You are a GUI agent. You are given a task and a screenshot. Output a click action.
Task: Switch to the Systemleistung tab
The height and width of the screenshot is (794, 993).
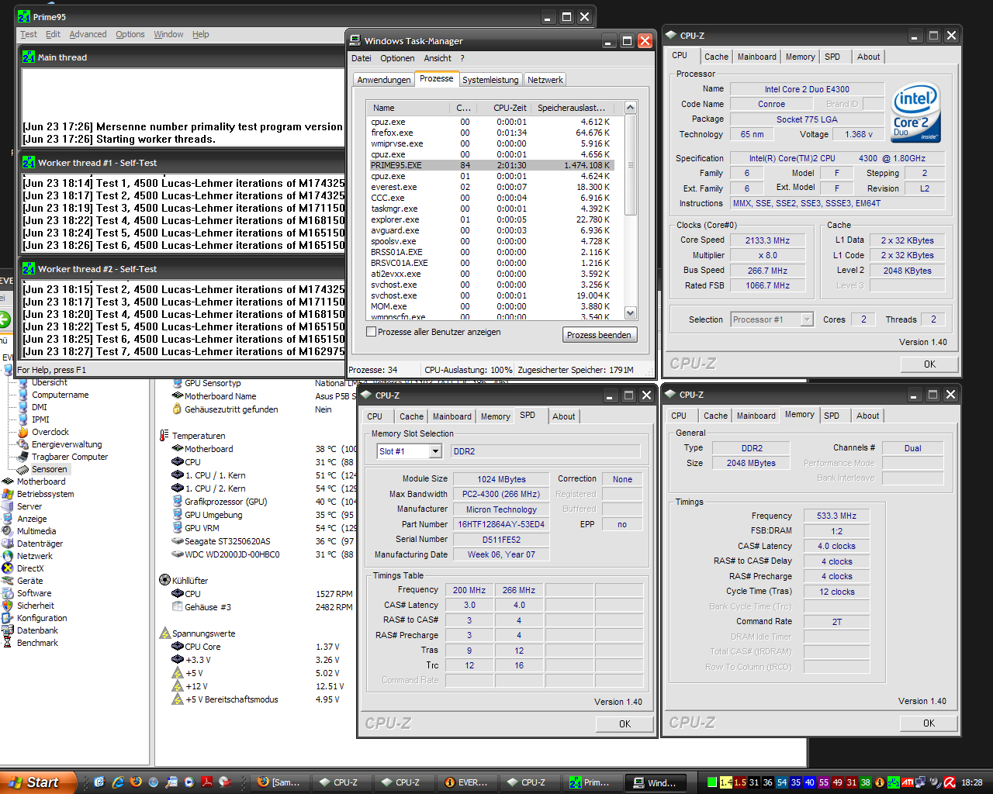click(490, 80)
